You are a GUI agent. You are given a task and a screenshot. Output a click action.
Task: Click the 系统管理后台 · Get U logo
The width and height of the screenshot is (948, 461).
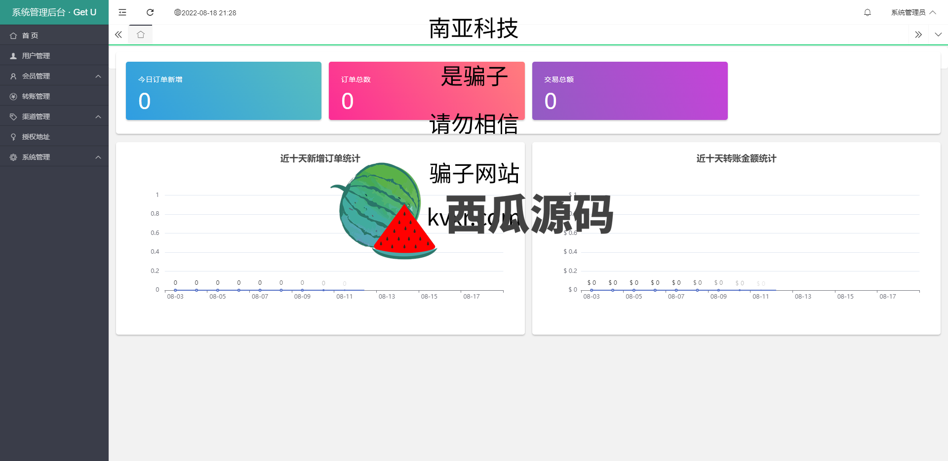point(54,12)
